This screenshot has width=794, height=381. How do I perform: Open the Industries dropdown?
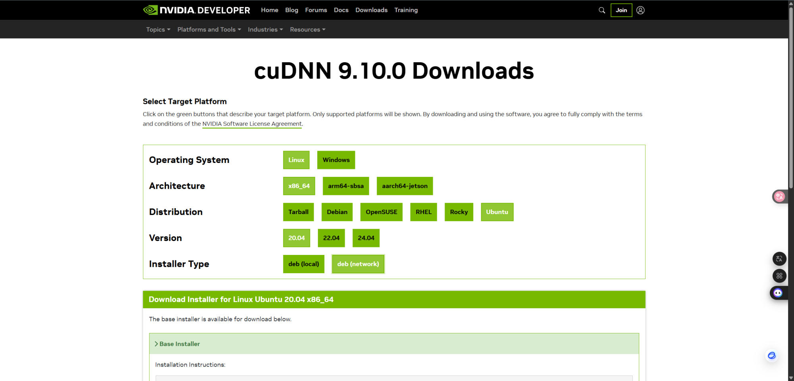coord(265,29)
